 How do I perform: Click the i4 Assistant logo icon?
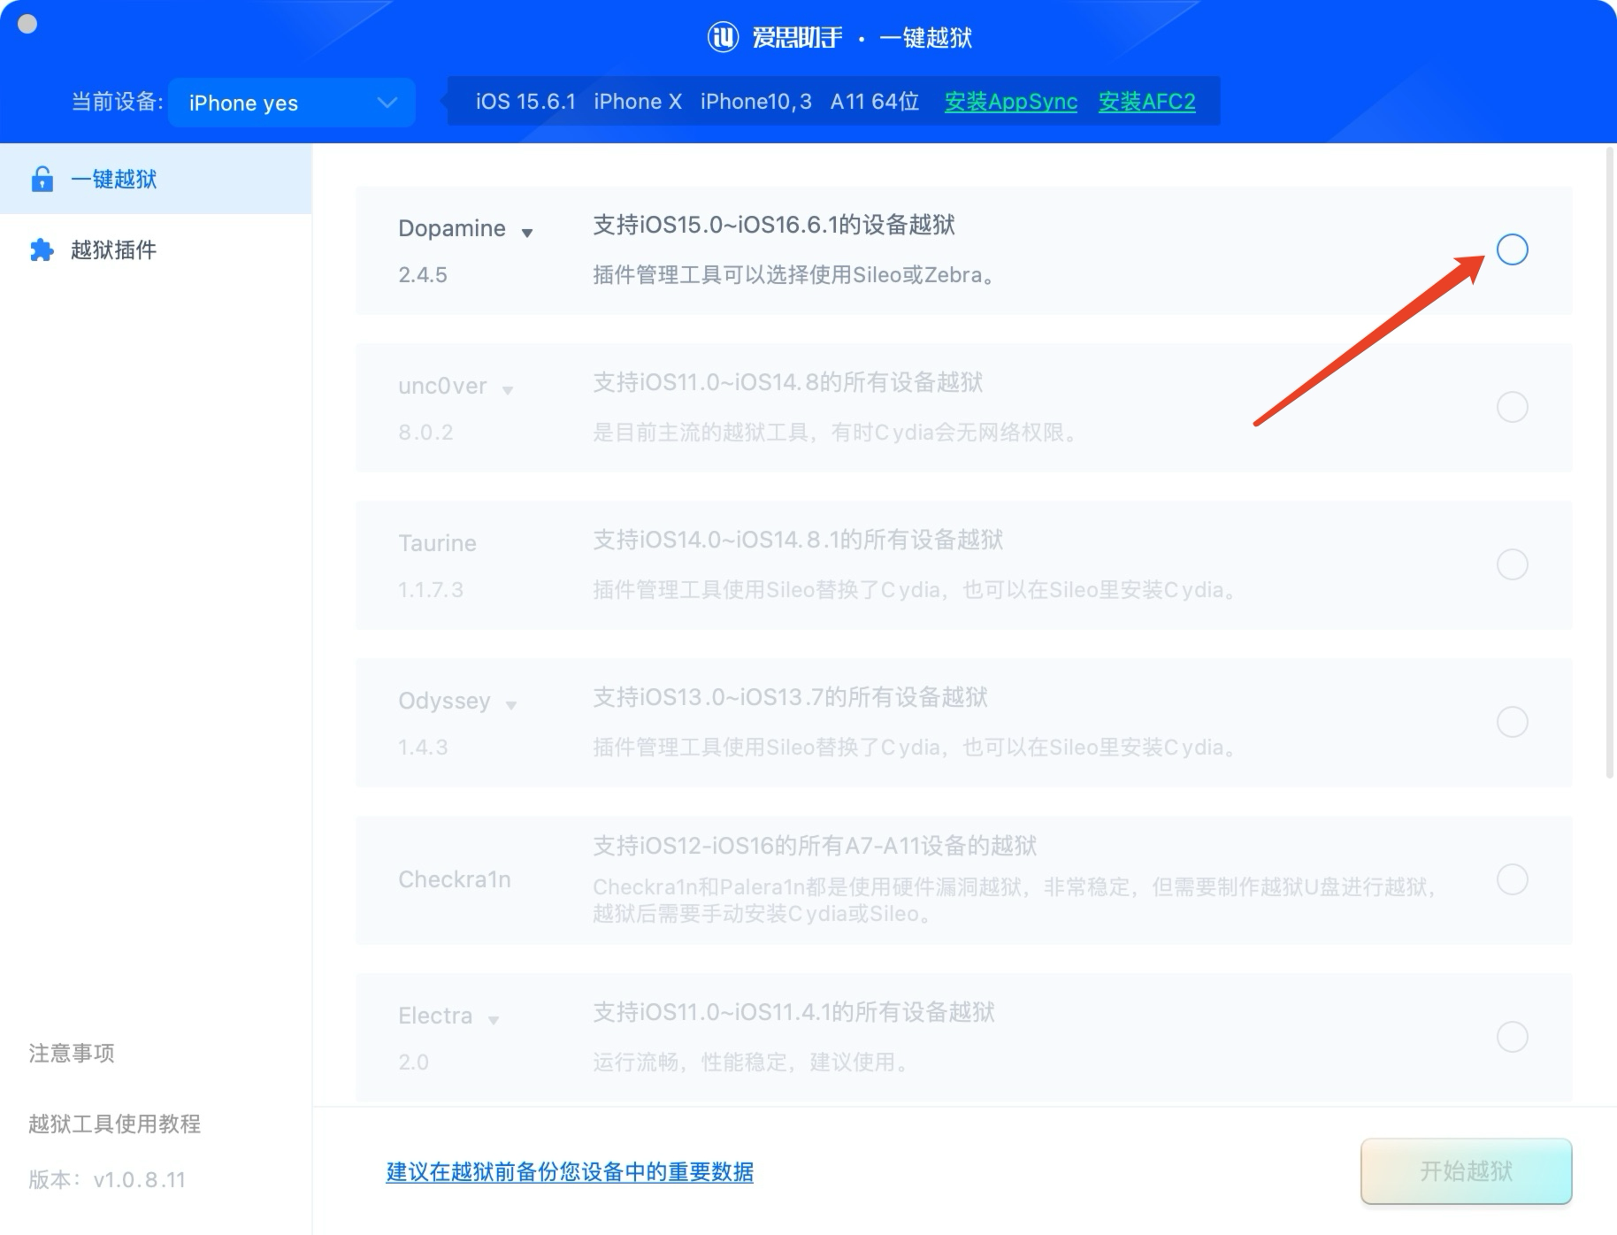(723, 37)
